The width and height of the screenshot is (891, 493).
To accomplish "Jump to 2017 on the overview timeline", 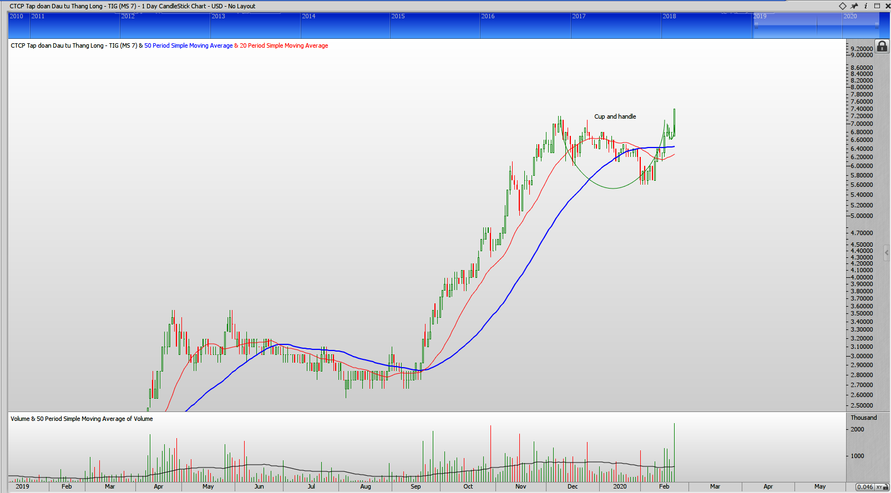I will [579, 17].
